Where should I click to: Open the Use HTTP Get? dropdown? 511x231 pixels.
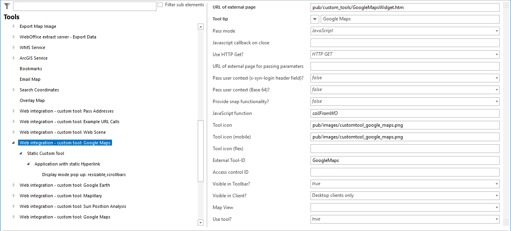click(496, 55)
